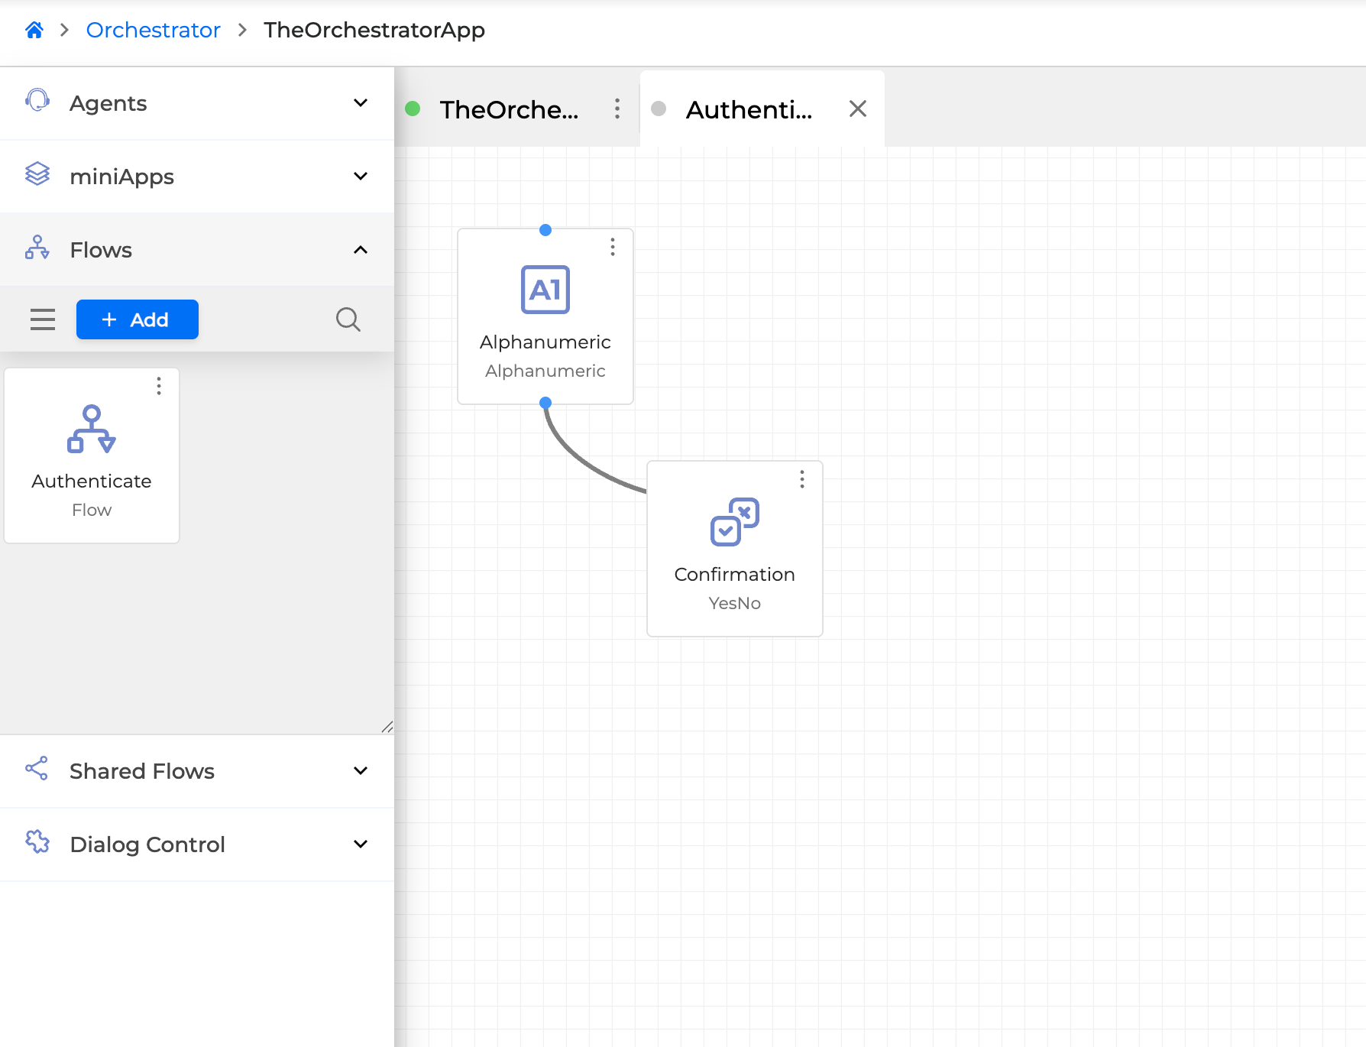The height and width of the screenshot is (1047, 1366).
Task: Click the miniApps layers icon
Action: [x=37, y=174]
